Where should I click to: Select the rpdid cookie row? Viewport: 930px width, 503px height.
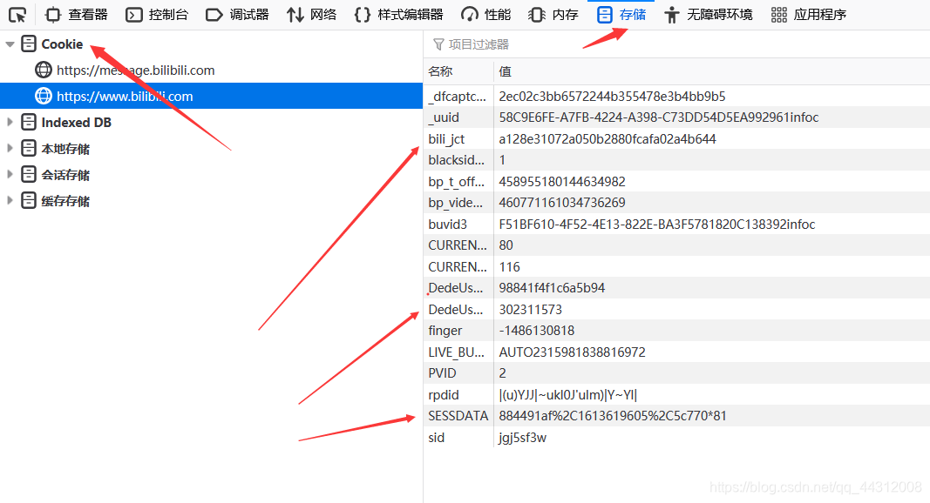tap(676, 394)
